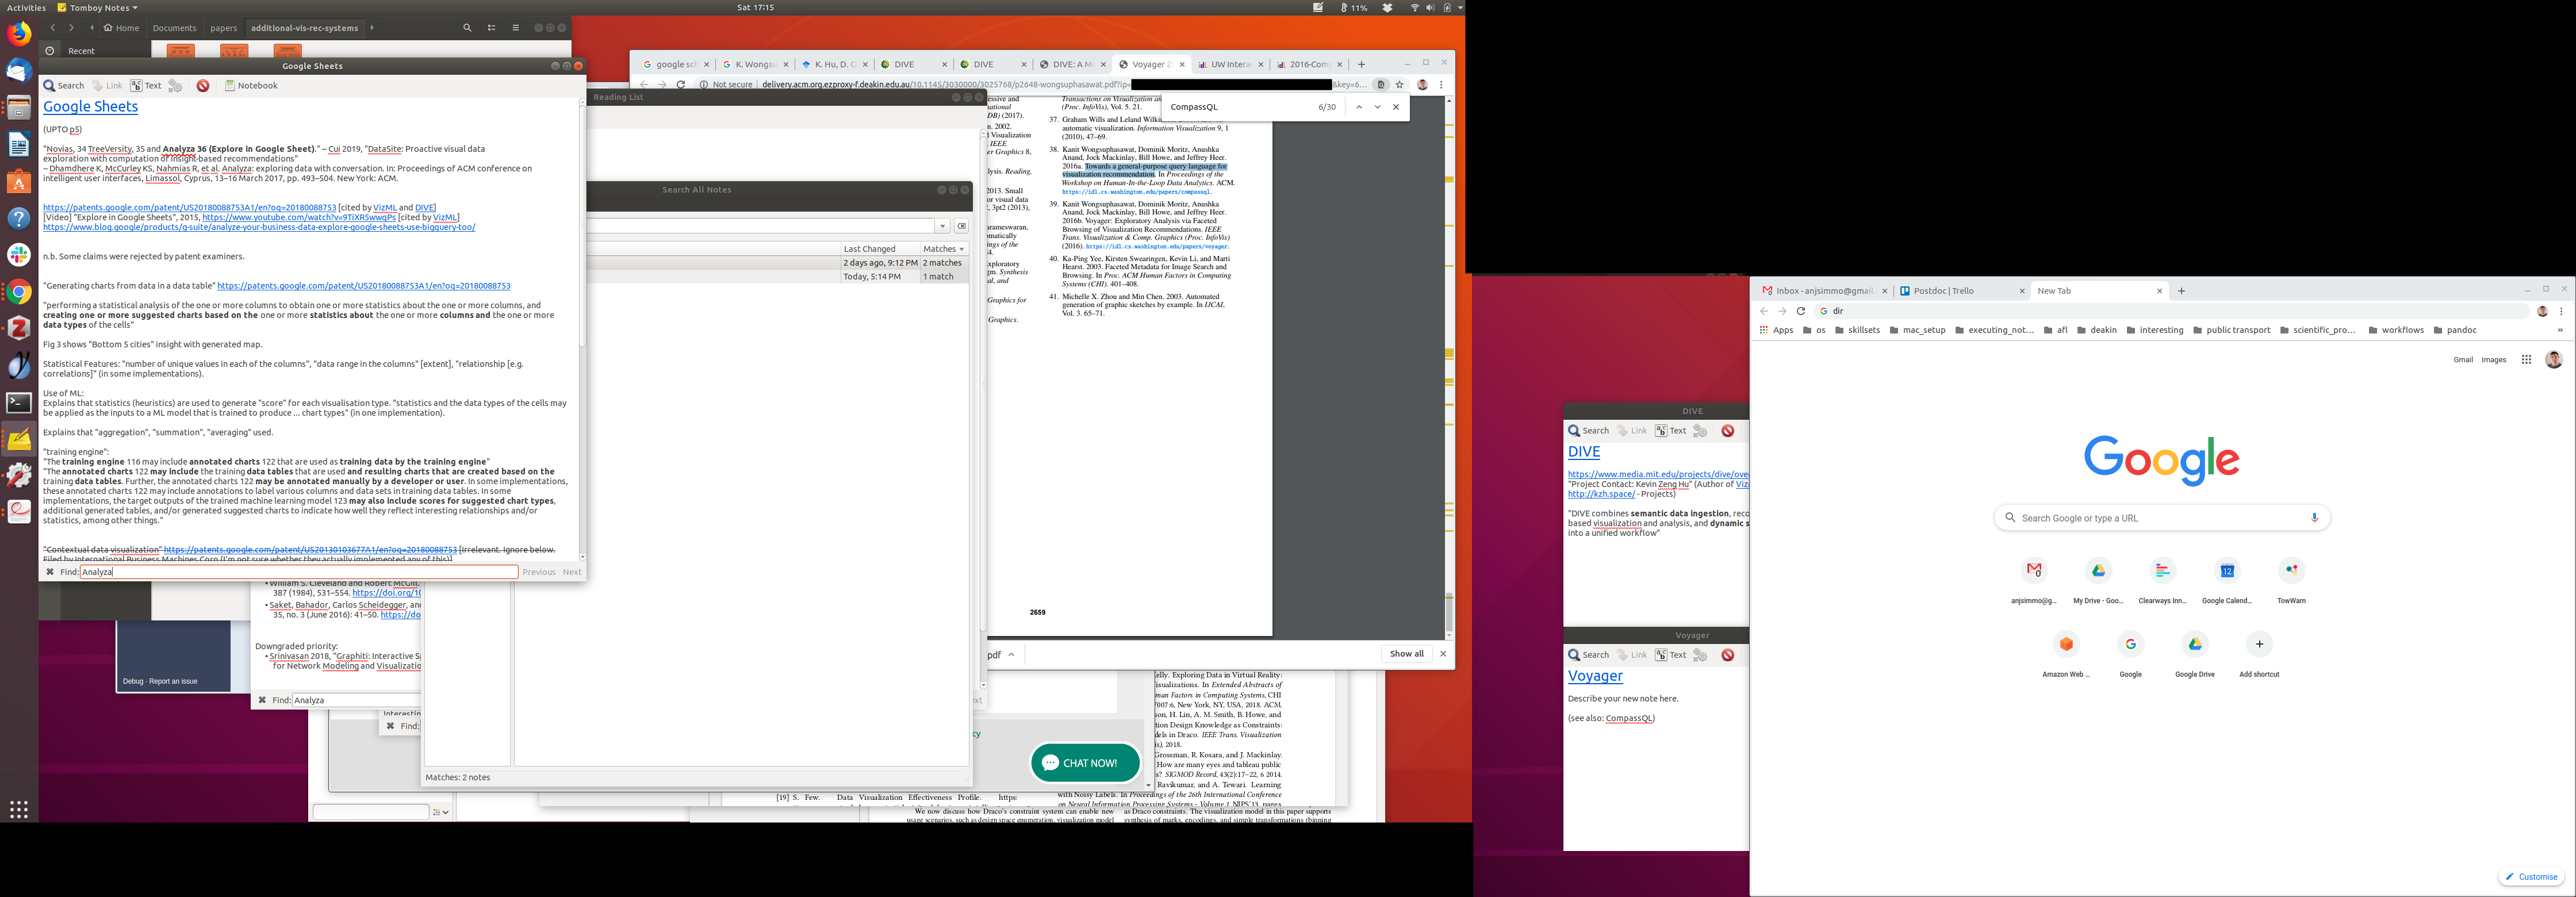Toggle the file manager list/grid view
The height and width of the screenshot is (897, 2576).
pos(491,28)
